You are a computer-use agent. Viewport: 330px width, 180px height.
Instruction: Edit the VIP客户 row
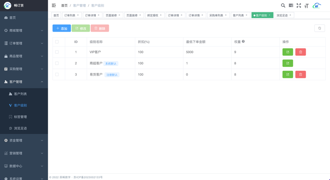(288, 52)
